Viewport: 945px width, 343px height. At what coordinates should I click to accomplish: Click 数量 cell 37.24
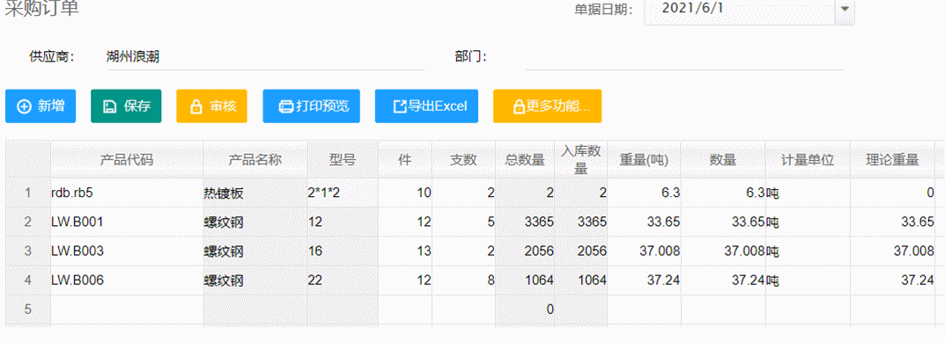[x=723, y=280]
